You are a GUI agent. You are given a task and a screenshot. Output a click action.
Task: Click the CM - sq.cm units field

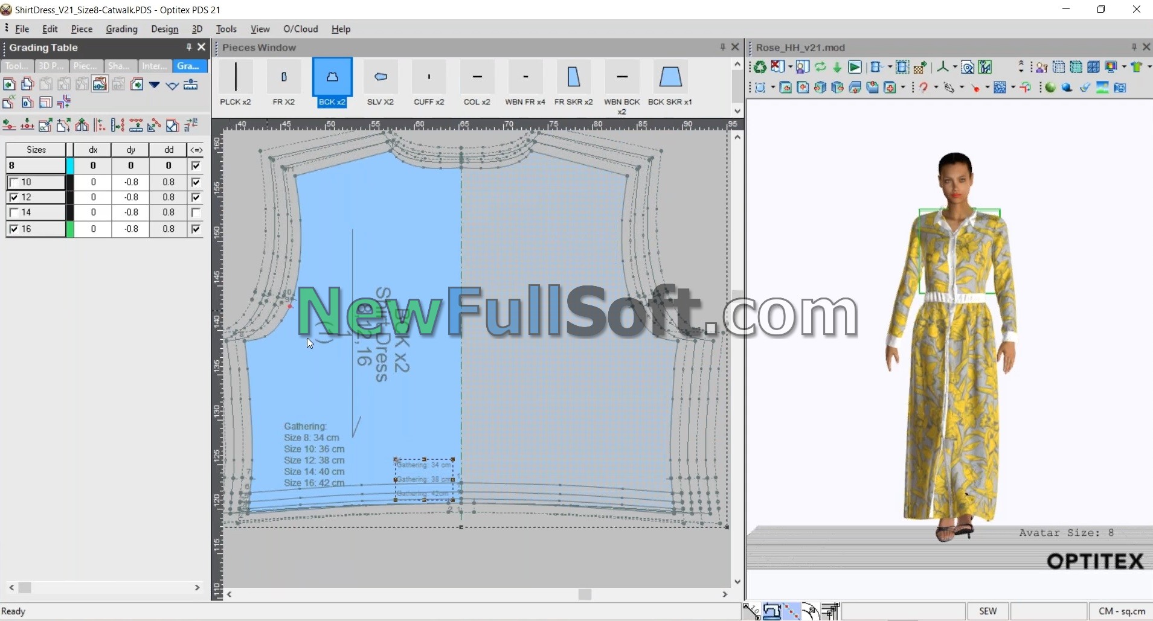point(1122,611)
